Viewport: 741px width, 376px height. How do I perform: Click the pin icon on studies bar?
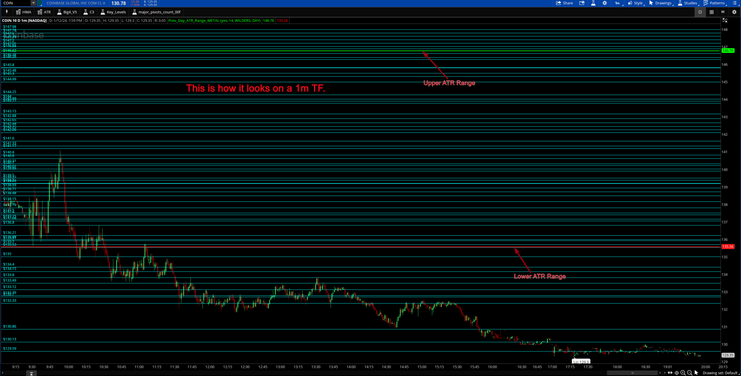[x=7, y=12]
